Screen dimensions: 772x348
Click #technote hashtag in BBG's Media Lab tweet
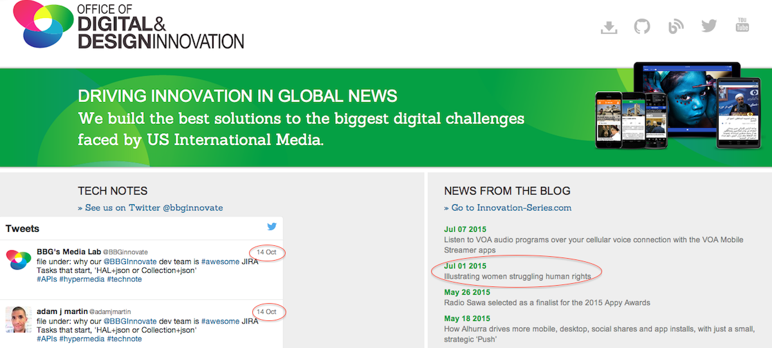click(124, 279)
